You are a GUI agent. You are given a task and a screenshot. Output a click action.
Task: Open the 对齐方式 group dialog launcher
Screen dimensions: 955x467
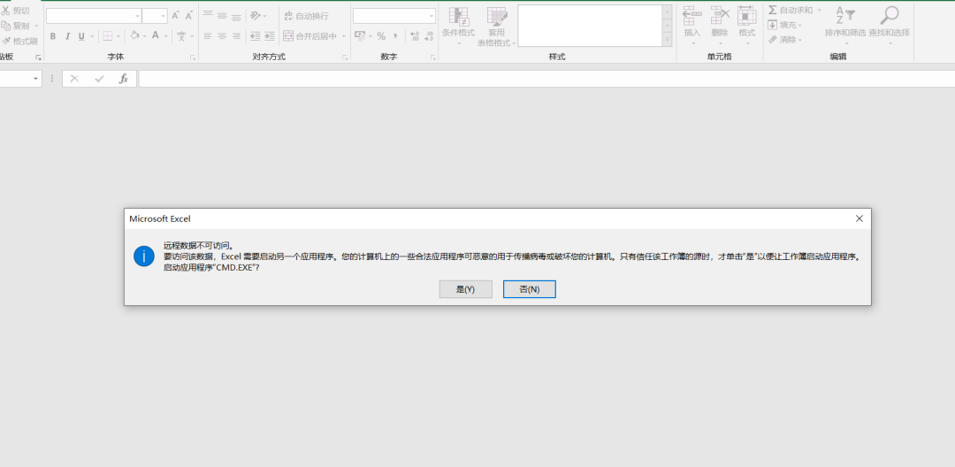click(x=345, y=57)
